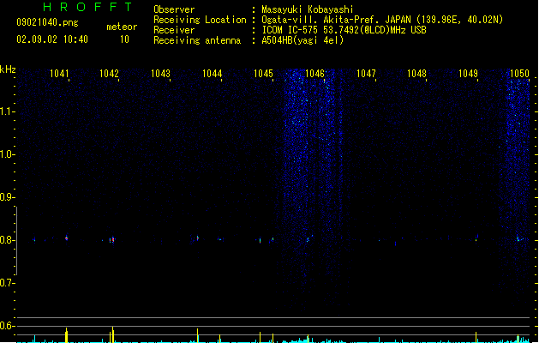This screenshot has height=343, width=539.
Task: Select the filename 09021040.png
Action: pyautogui.click(x=47, y=22)
